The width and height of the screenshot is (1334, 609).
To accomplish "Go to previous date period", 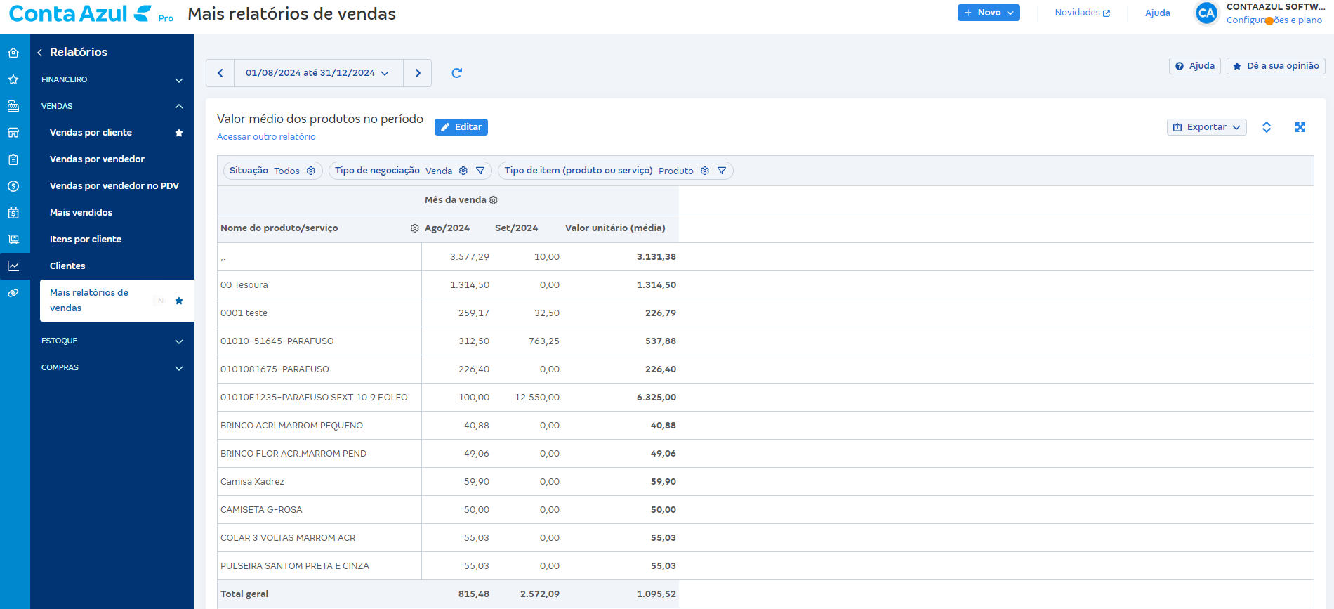I will pyautogui.click(x=220, y=73).
